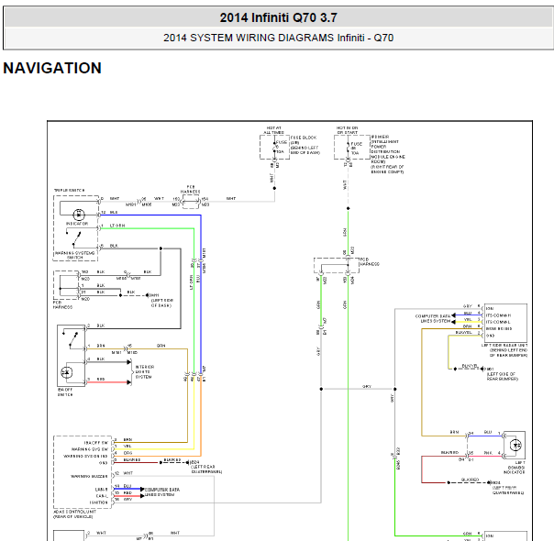
Task: Click the "RED" wire label at IBA OFF switch pin 3
Action: (101, 379)
